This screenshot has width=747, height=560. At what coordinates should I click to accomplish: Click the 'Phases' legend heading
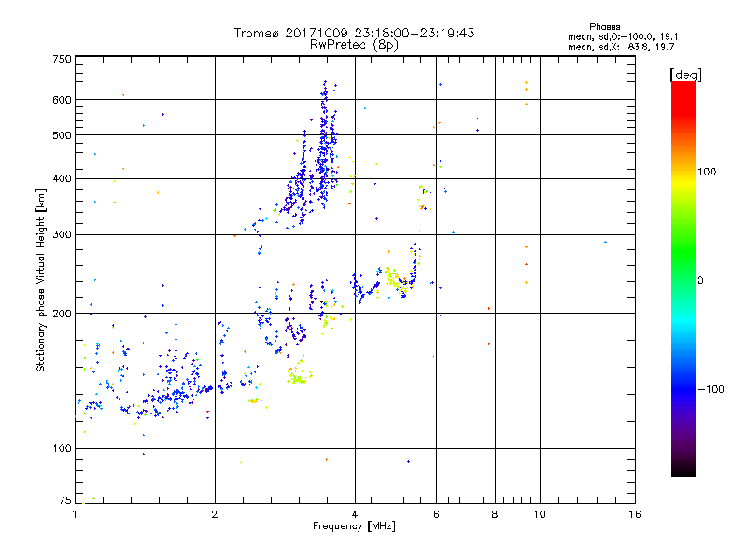tap(604, 27)
